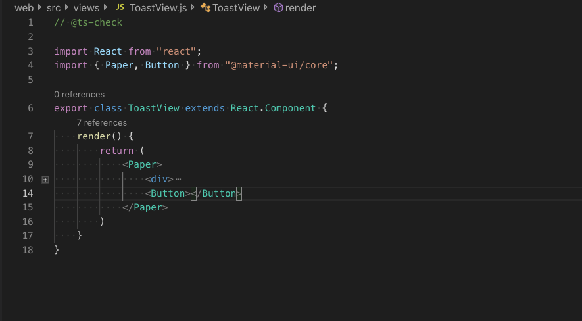
Task: Click the closing Button tag on line 14
Action: pos(218,193)
